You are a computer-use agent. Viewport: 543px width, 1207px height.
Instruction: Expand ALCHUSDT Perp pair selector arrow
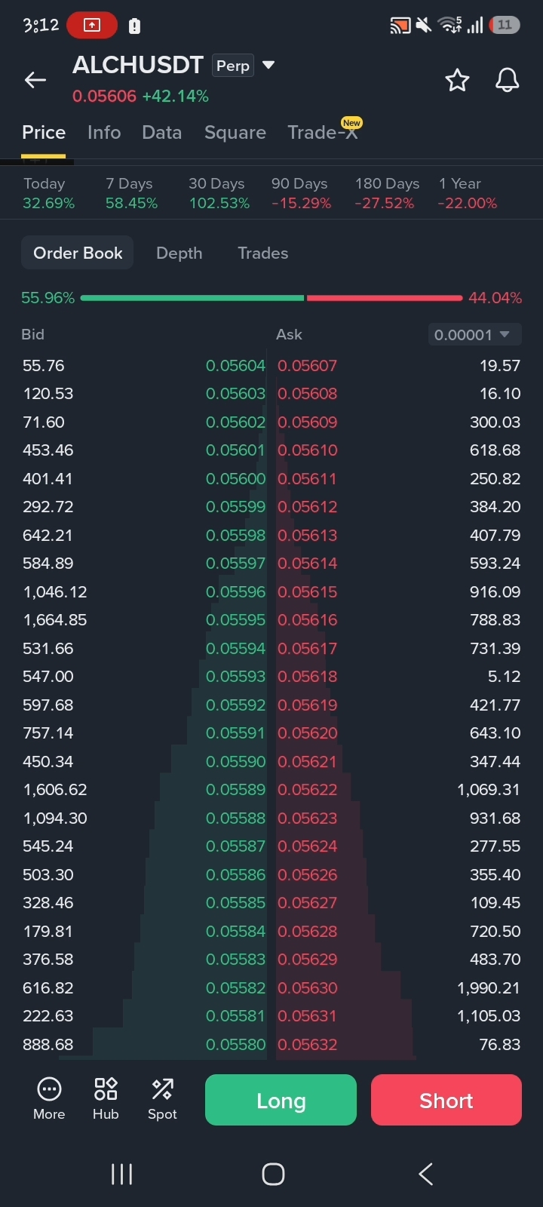coord(268,66)
